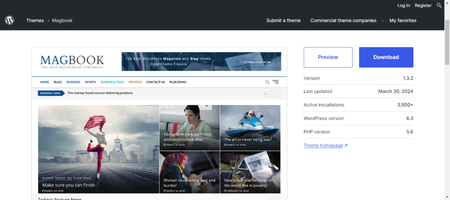Click the WordPress logo icon
This screenshot has height=200, width=450.
tap(10, 20)
